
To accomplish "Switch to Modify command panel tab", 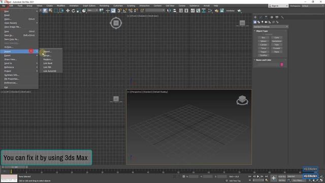I will coord(261,17).
